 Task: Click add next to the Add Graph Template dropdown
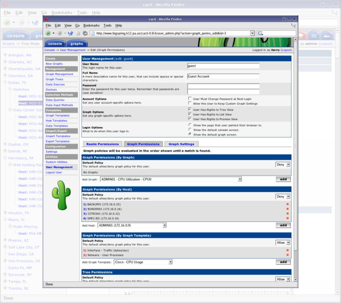pyautogui.click(x=283, y=262)
